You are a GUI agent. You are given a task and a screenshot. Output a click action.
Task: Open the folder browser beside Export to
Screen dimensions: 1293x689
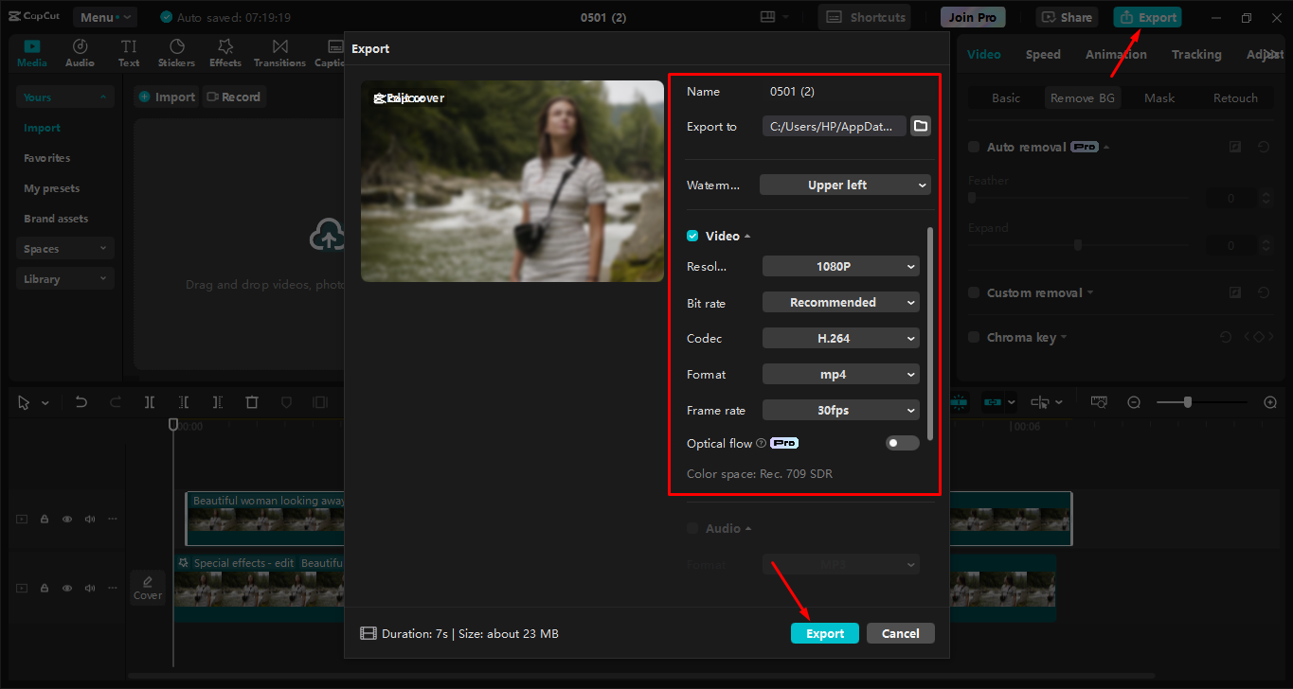[x=920, y=125]
